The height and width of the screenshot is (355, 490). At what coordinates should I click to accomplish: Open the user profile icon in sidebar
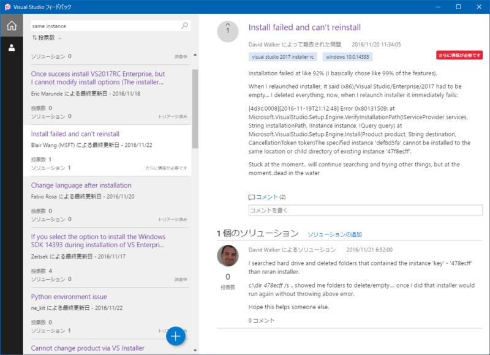point(12,48)
